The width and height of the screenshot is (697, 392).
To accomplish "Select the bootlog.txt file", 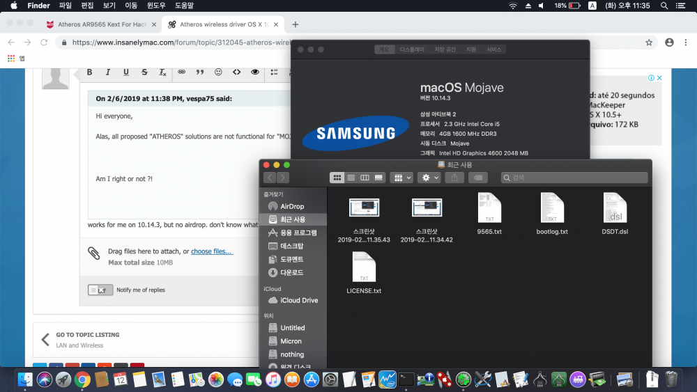I will (552, 214).
